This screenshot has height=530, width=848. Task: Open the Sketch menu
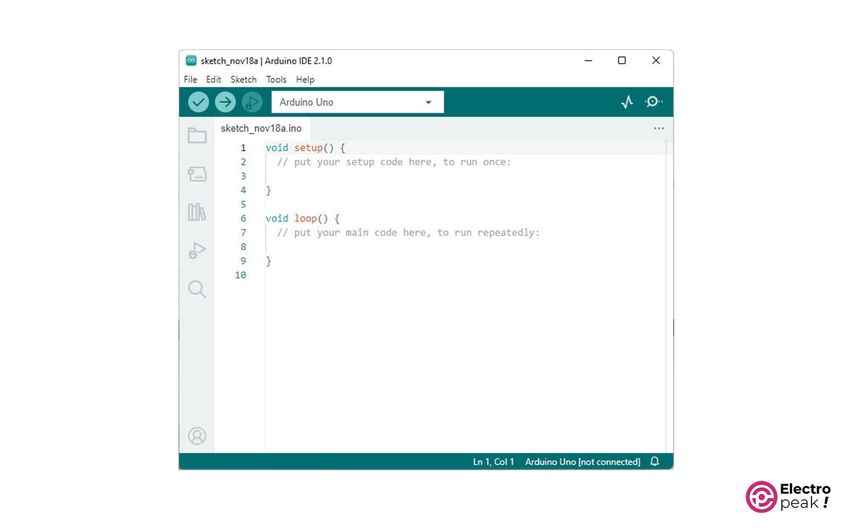click(243, 79)
